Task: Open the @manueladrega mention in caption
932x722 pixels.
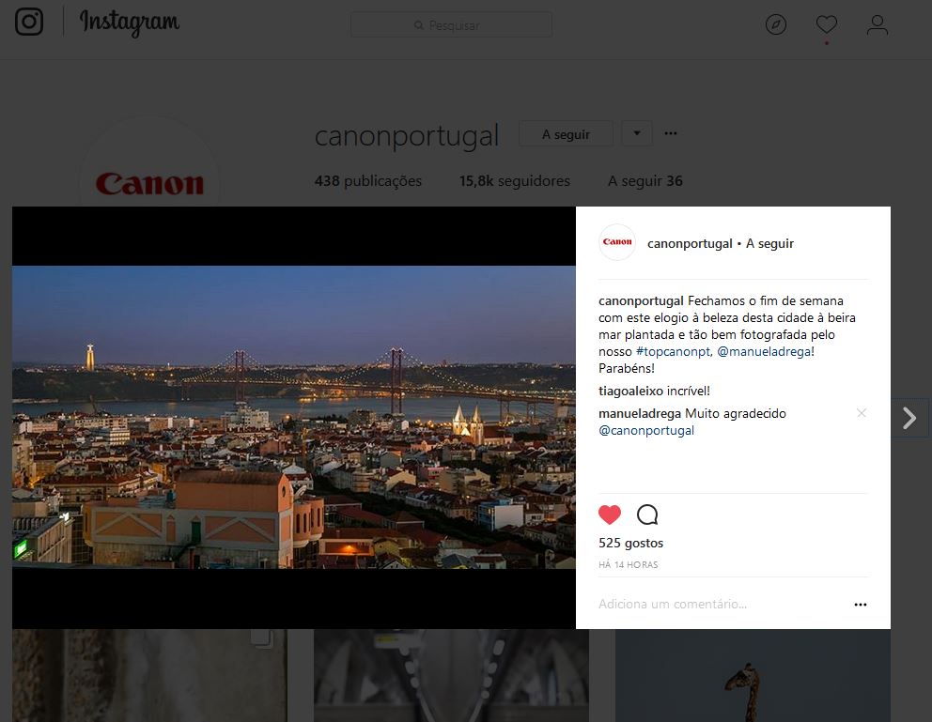Action: pos(764,351)
